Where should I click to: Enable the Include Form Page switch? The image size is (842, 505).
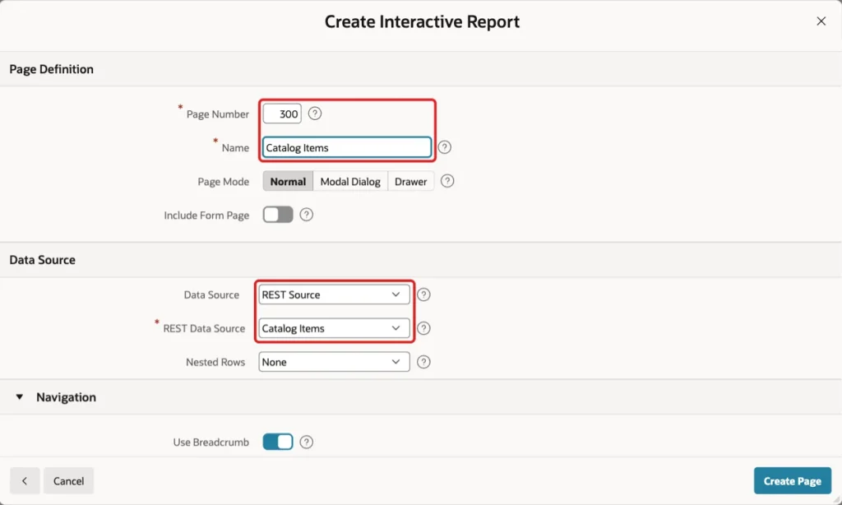[x=278, y=215]
